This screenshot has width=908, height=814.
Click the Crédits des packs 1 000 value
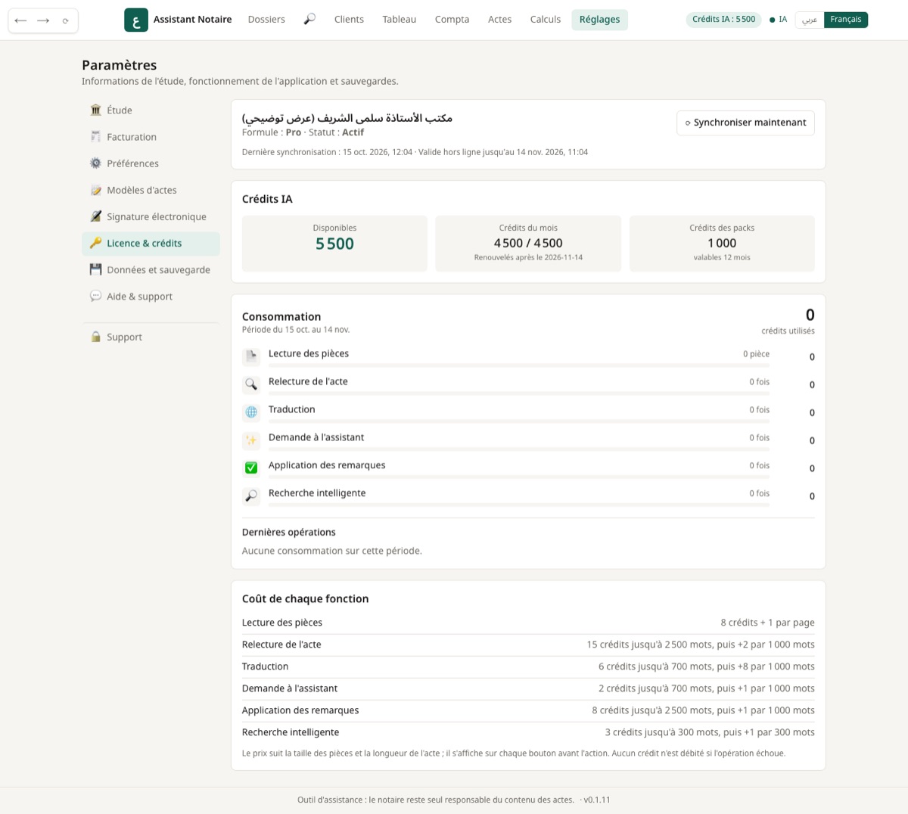pos(722,244)
